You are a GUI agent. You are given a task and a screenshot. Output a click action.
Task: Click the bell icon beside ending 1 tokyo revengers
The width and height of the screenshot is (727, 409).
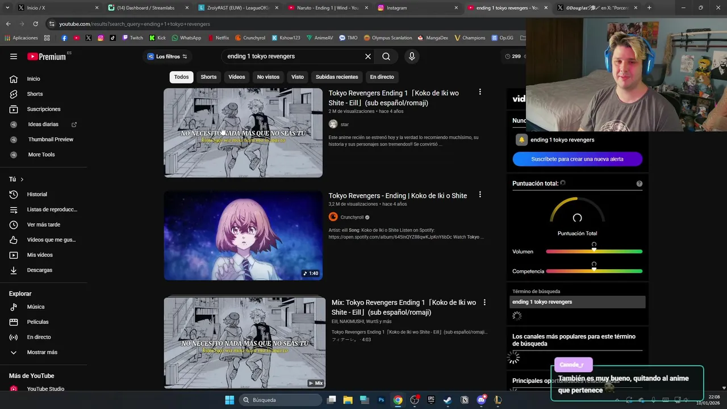point(521,140)
